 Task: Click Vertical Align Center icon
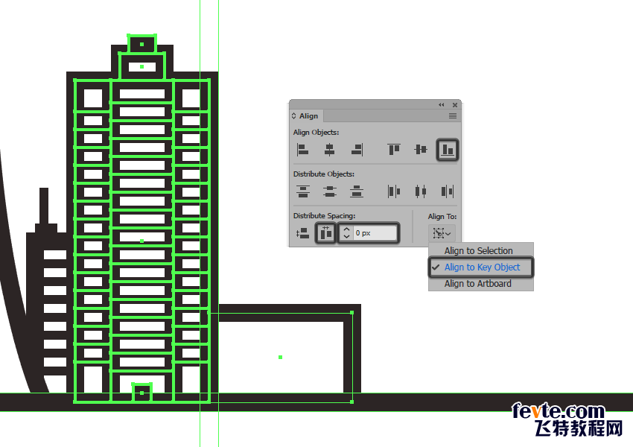[420, 150]
